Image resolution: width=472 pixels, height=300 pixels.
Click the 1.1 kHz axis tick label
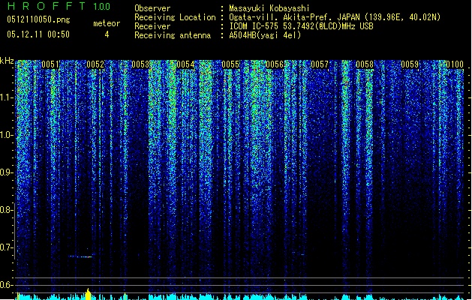pos(7,97)
